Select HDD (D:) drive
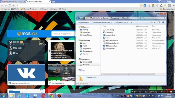This screenshot has height=98, width=175. click(x=86, y=65)
